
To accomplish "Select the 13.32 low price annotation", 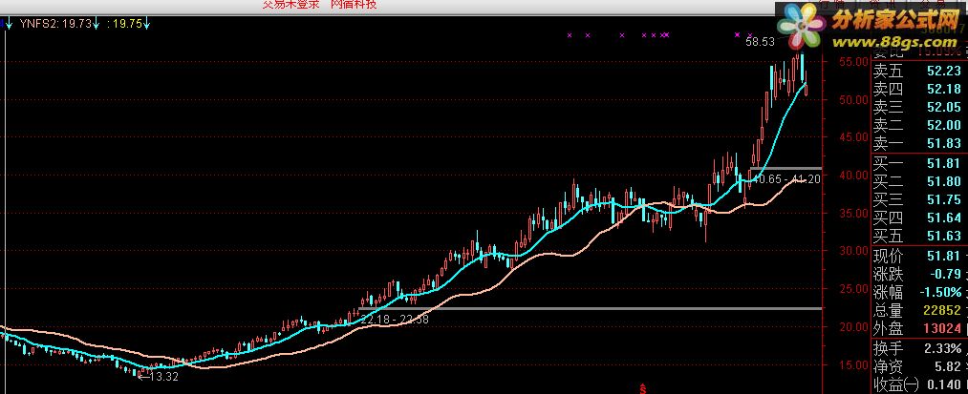I will coord(159,377).
